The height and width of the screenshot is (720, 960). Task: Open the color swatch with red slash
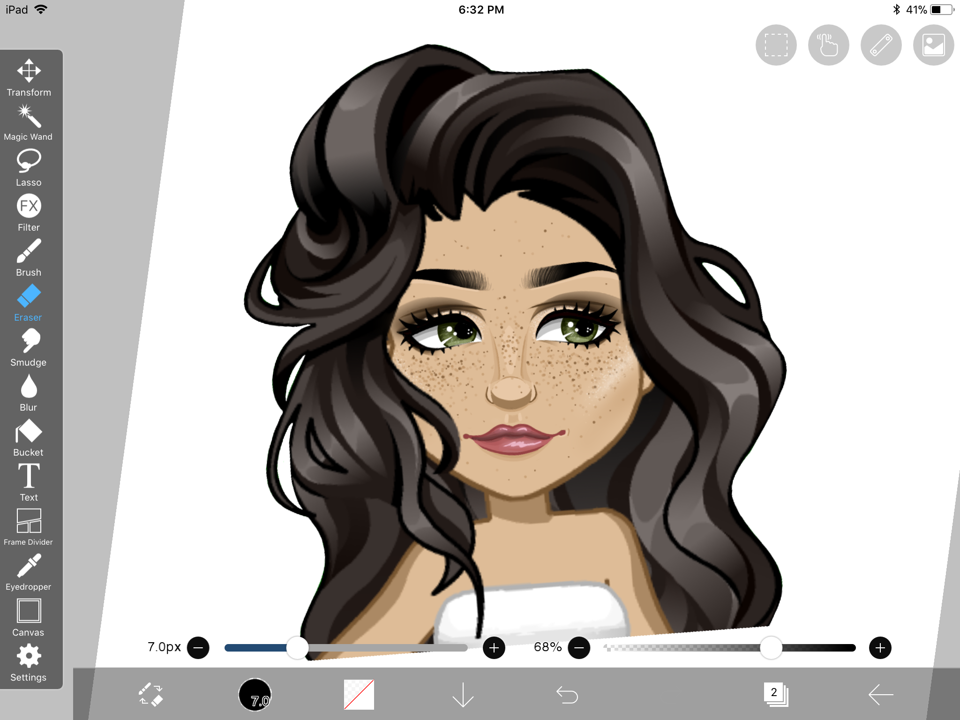359,694
